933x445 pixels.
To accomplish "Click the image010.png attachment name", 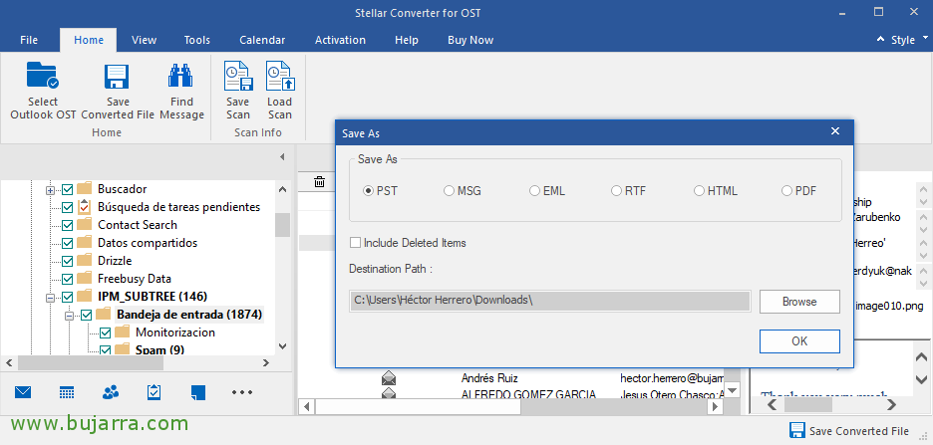I will click(889, 306).
